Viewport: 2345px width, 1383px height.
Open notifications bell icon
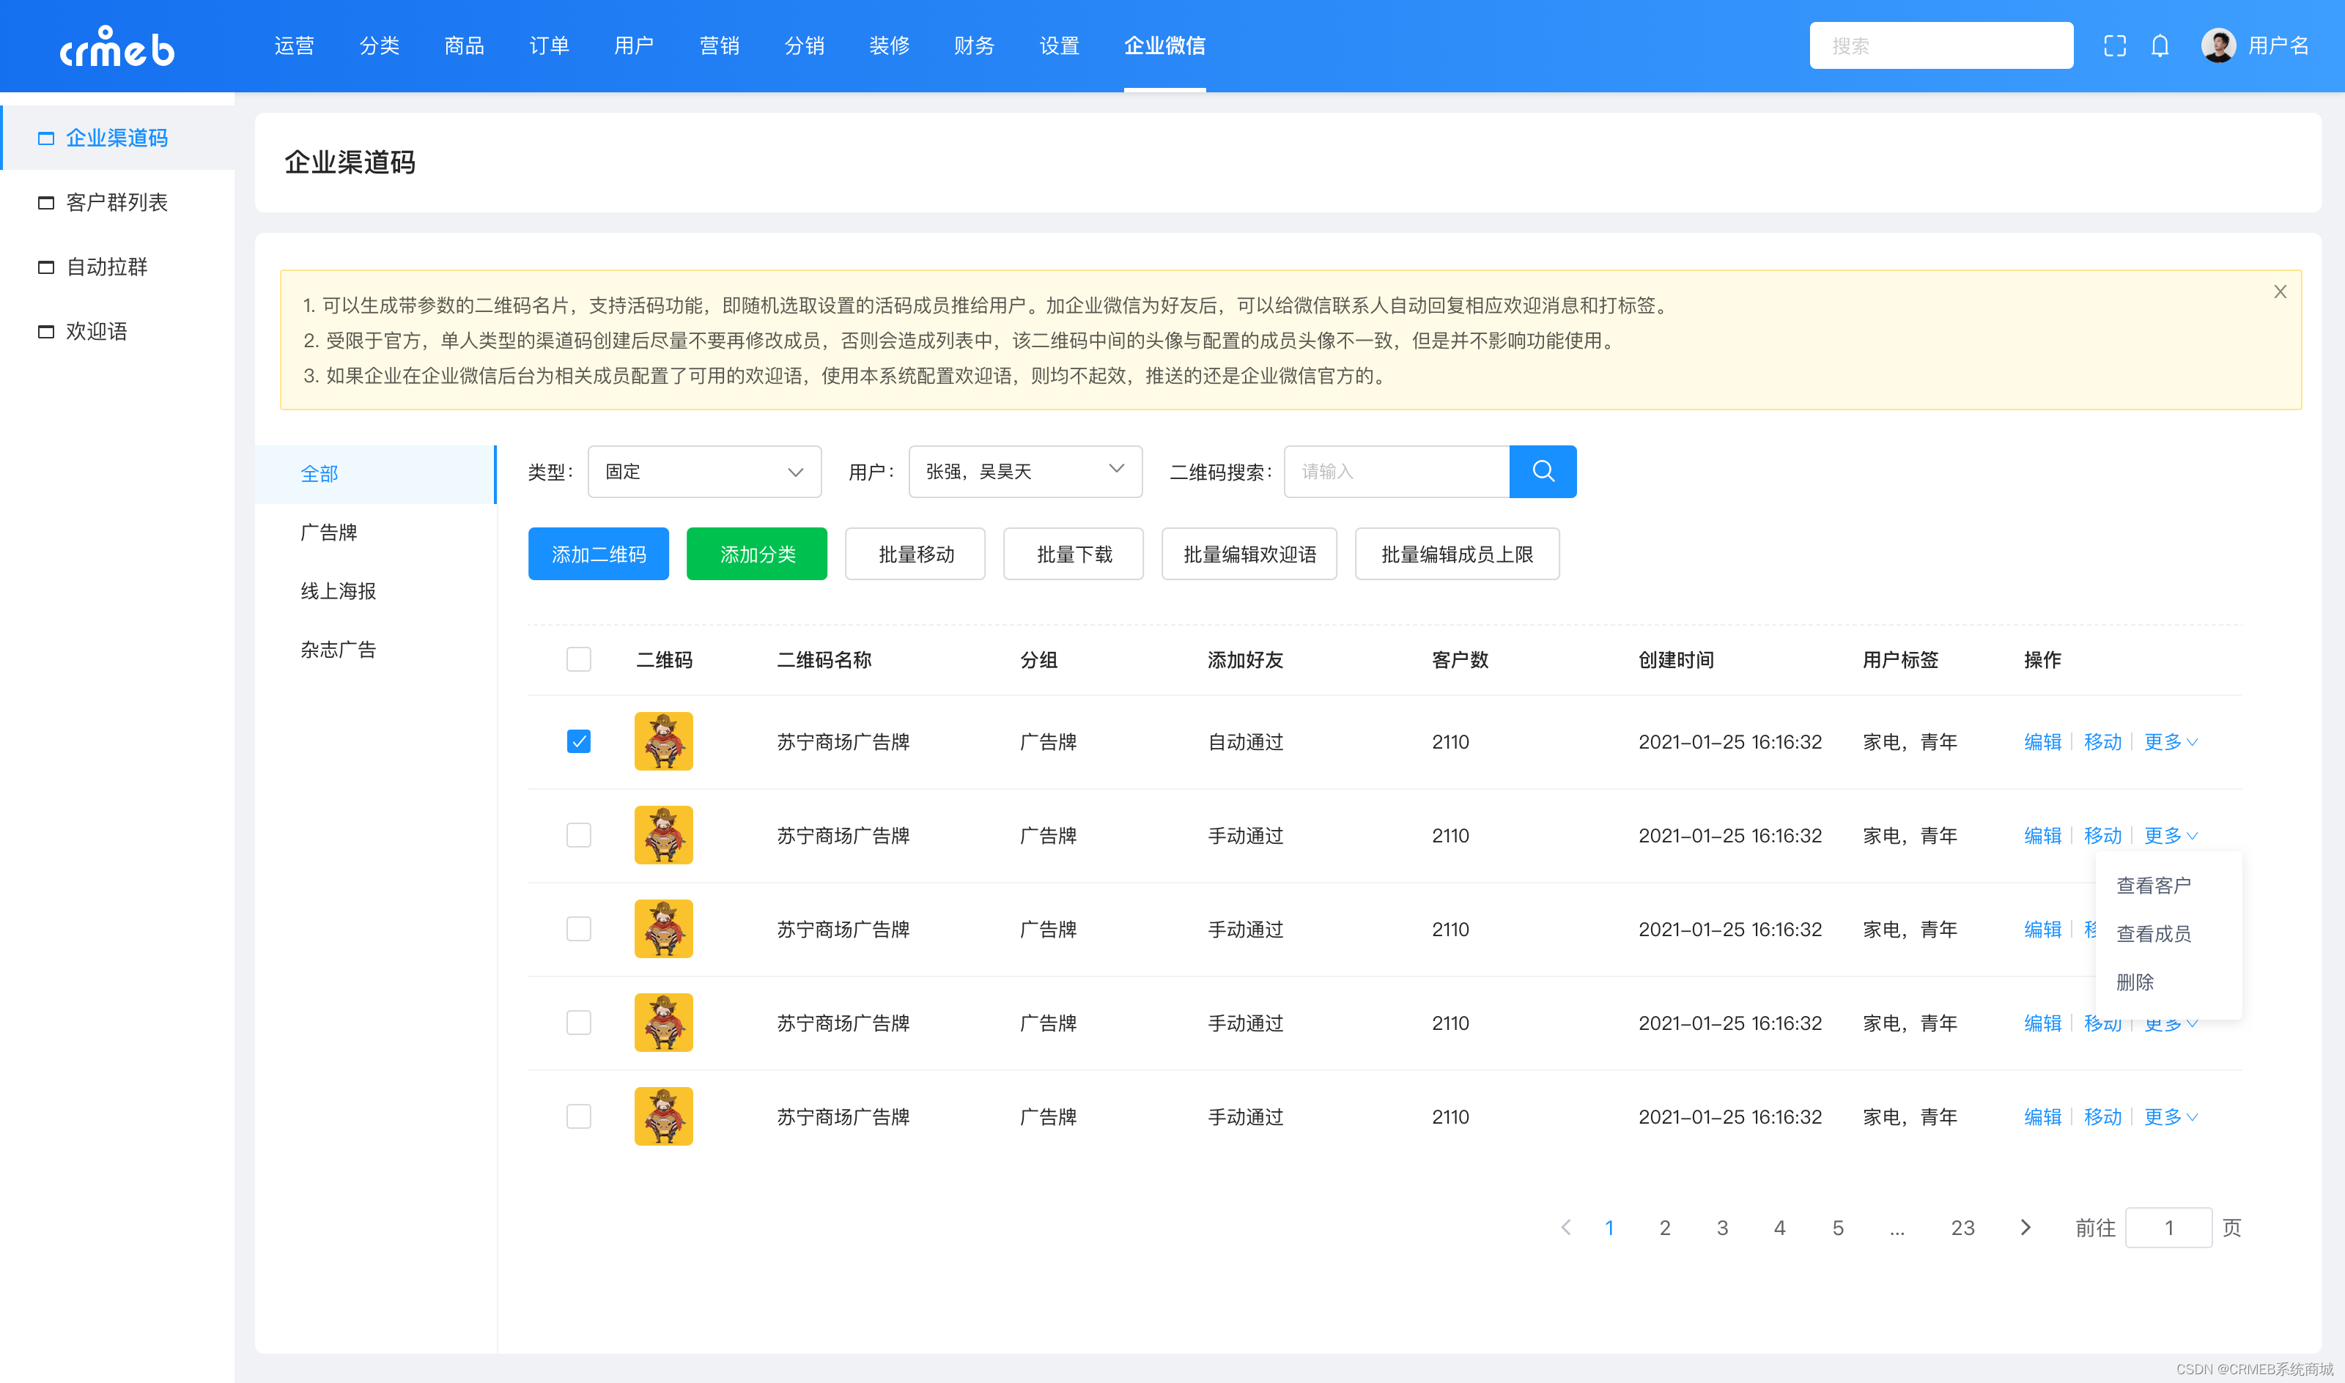[2160, 45]
